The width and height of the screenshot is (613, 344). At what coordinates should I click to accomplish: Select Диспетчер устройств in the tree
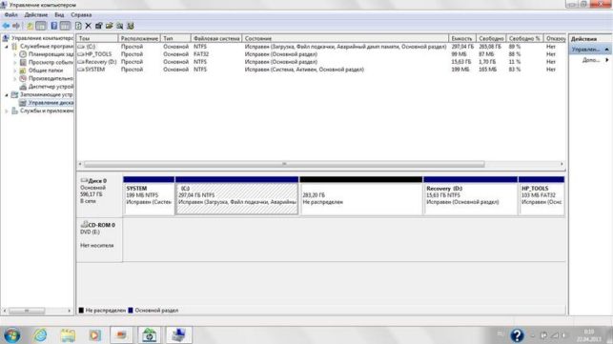pyautogui.click(x=51, y=87)
